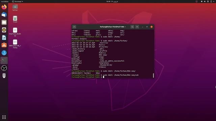
Task: Select the Trash icon on the desktop
Action: pos(15,19)
